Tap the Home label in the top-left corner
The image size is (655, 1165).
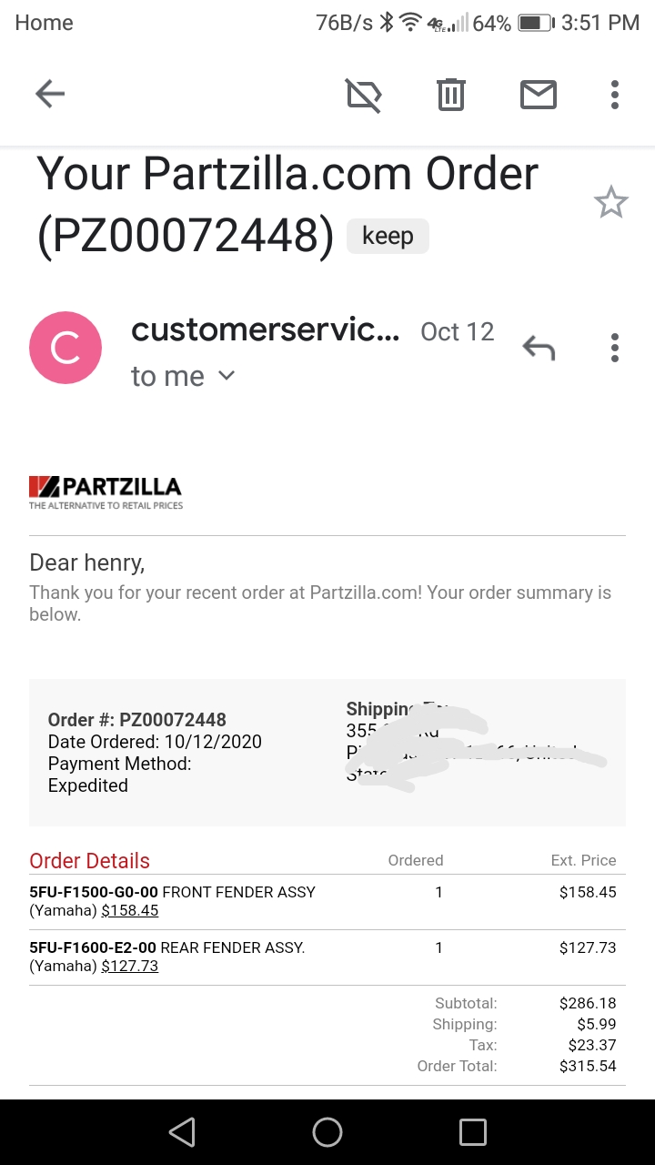tap(44, 22)
